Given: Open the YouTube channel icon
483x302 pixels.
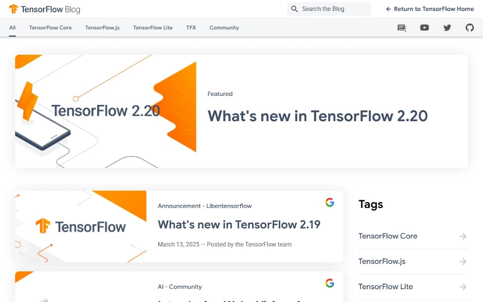Looking at the screenshot, I should (424, 28).
